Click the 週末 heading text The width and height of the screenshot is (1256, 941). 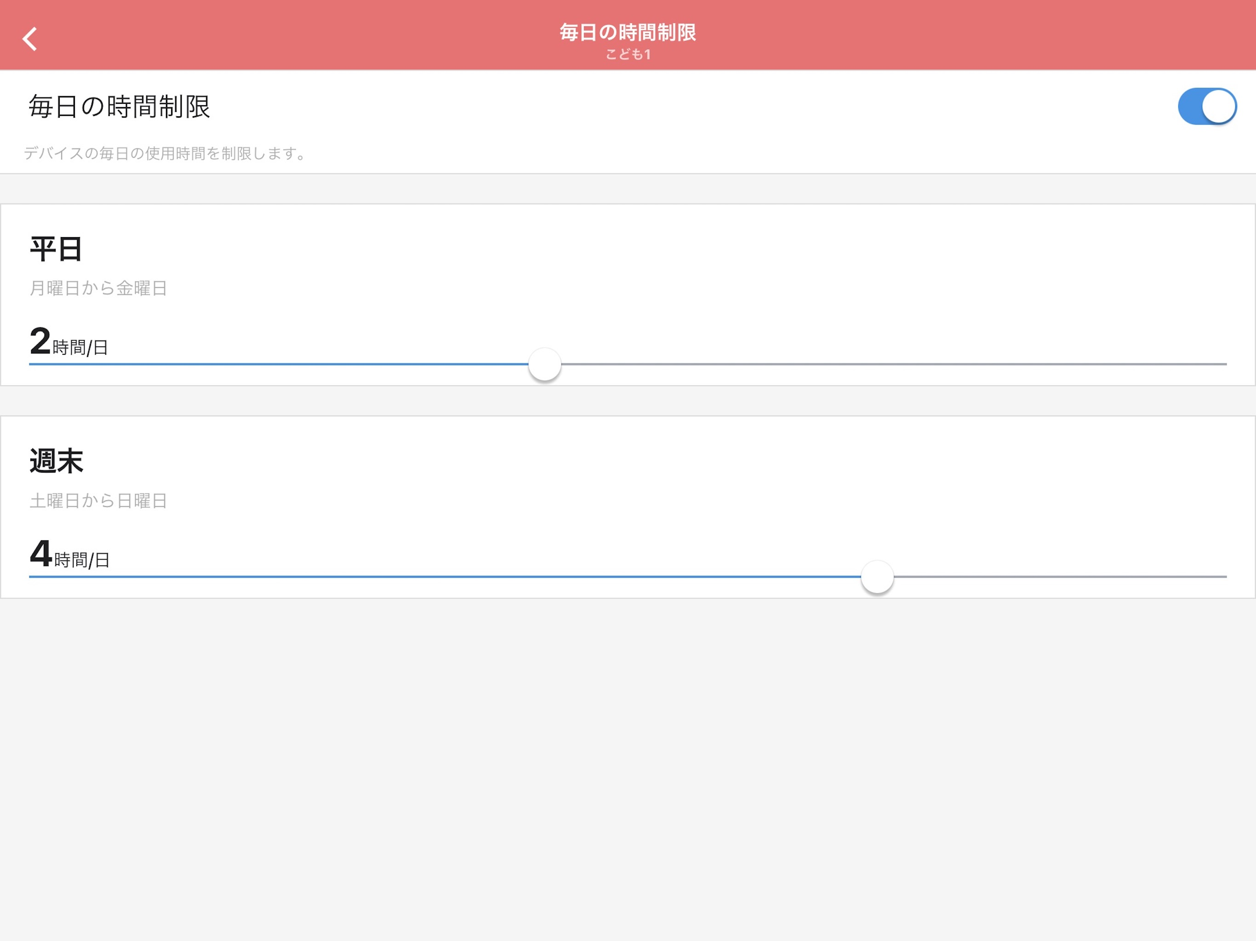click(x=56, y=461)
